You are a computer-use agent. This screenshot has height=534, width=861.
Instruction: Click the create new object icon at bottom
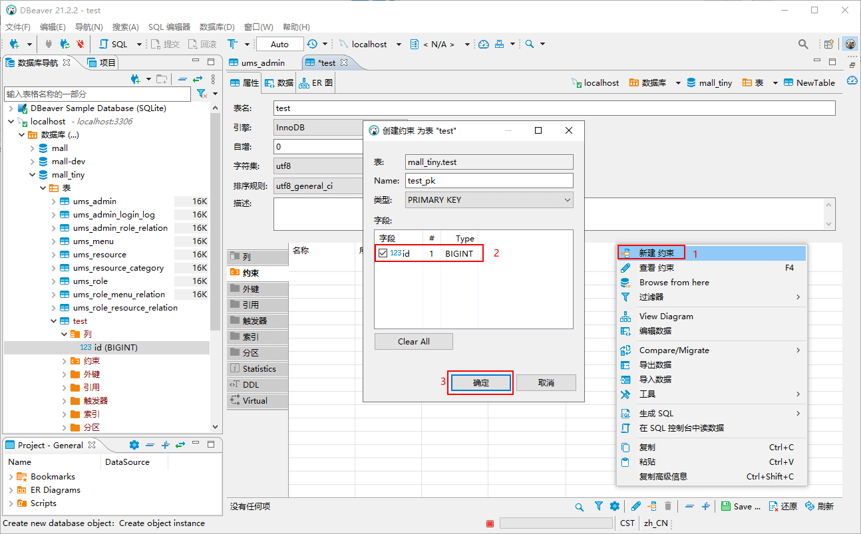(x=652, y=506)
